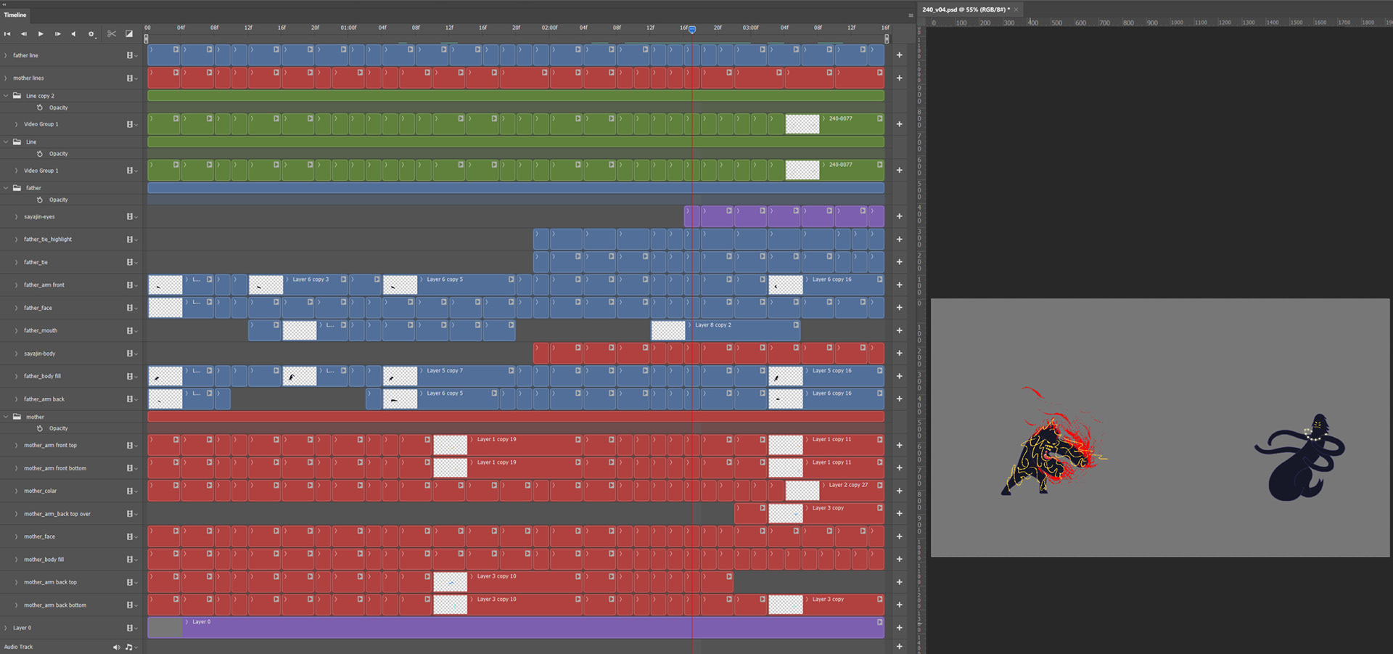Expand the father_mouth track properties

tap(16, 330)
